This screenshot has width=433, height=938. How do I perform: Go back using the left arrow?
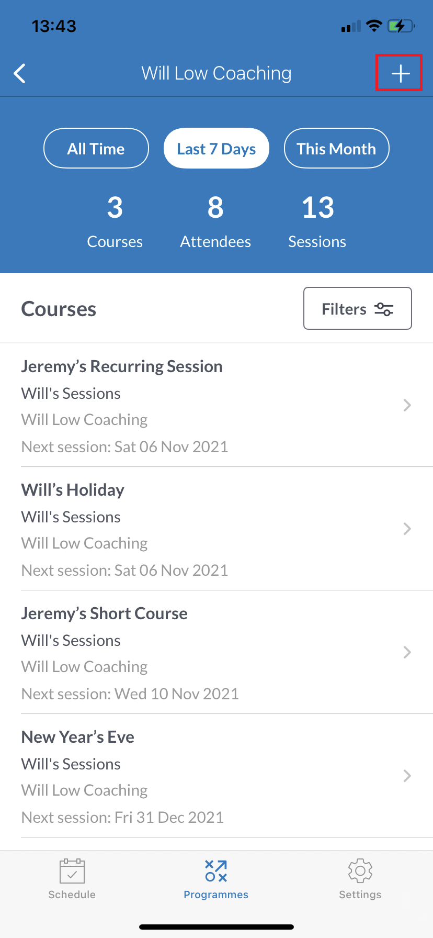(20, 73)
